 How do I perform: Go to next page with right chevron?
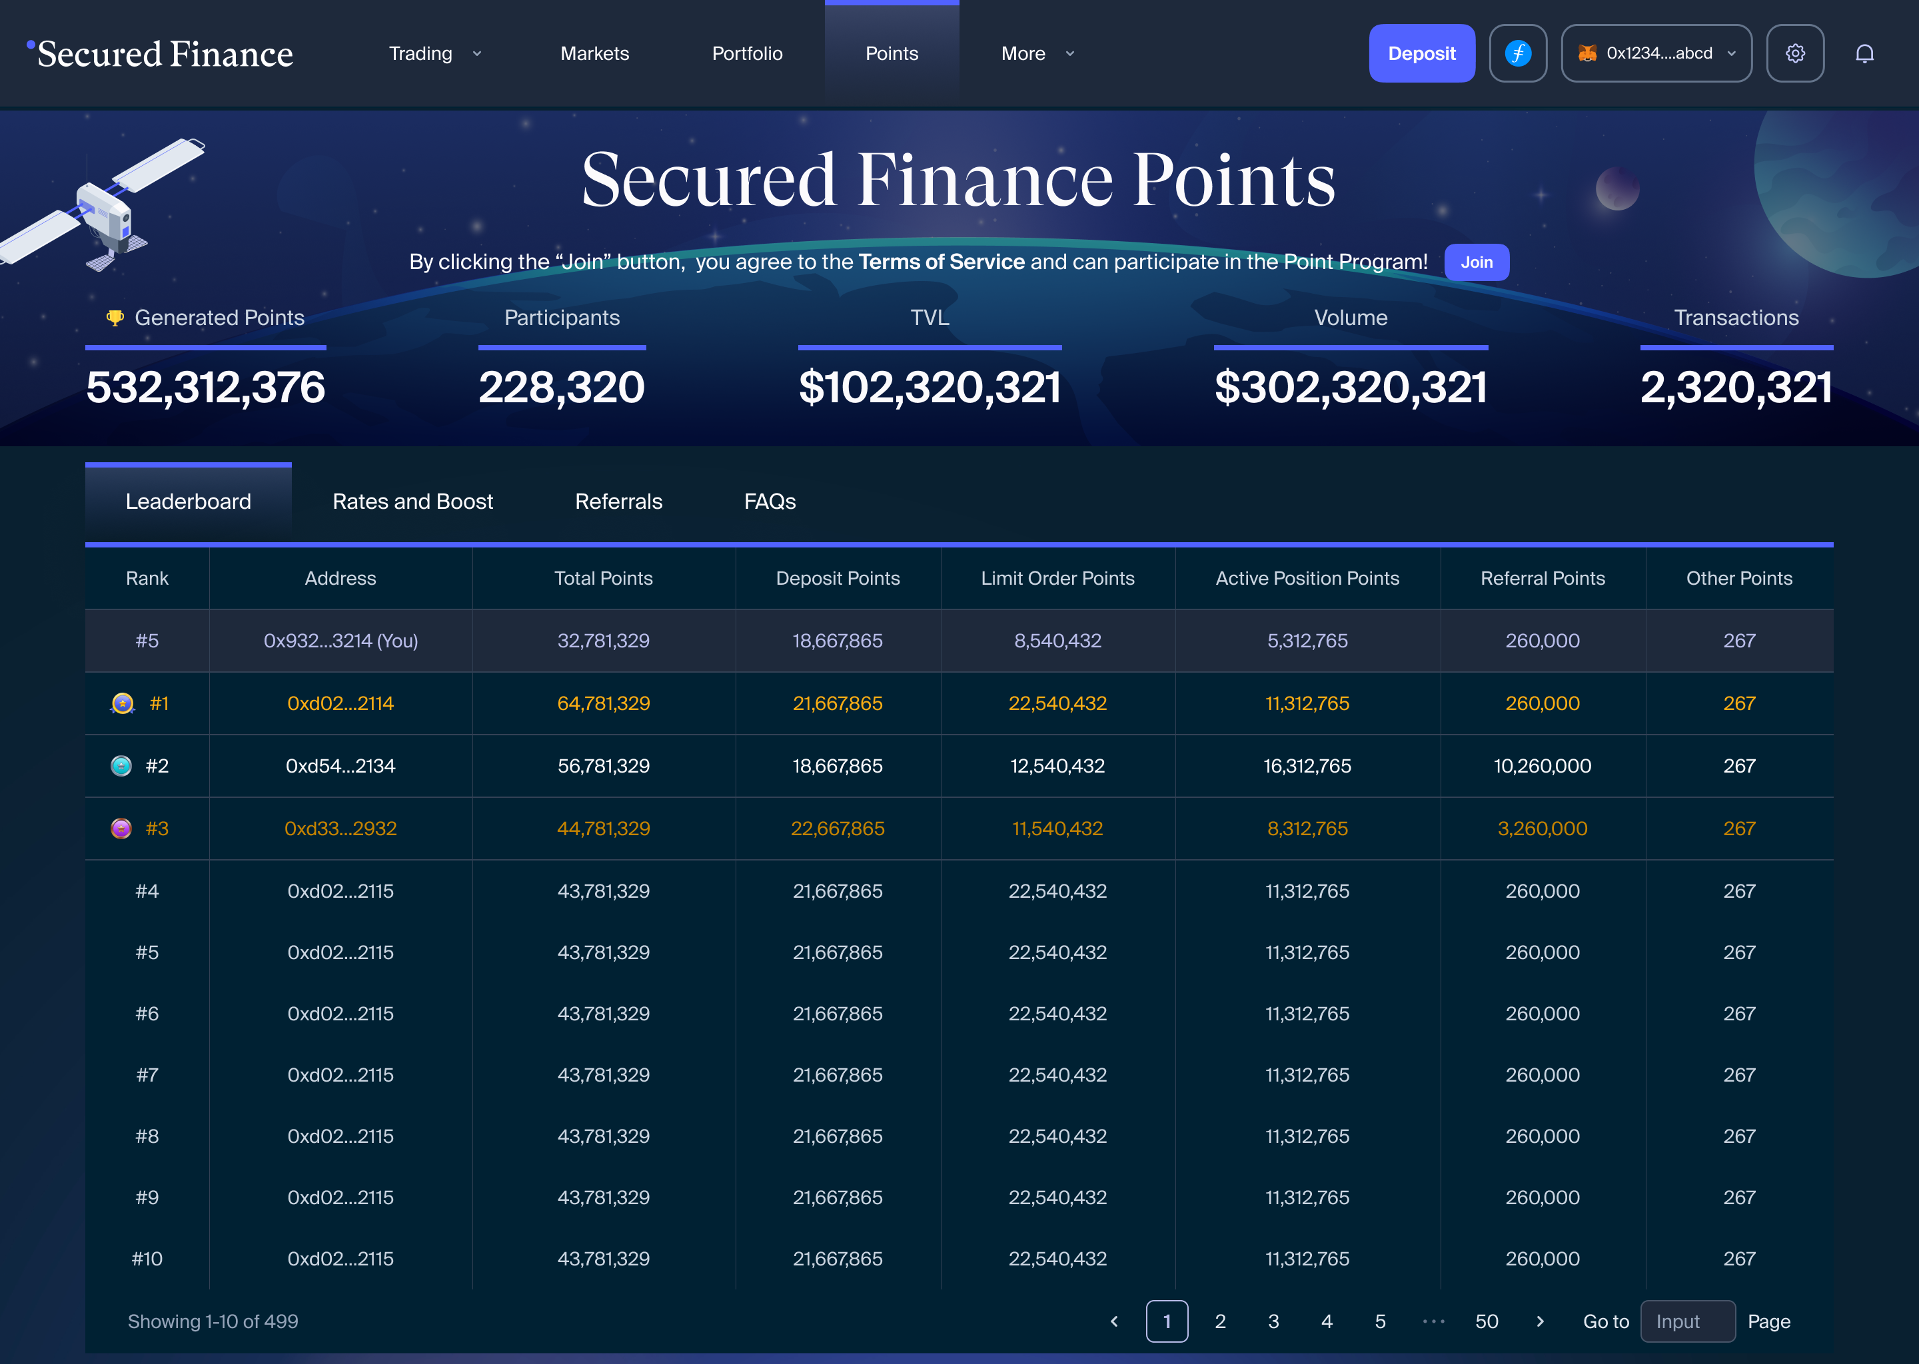(1540, 1321)
